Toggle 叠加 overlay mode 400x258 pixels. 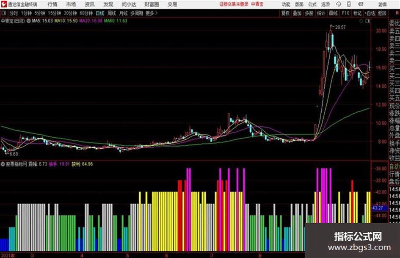297,13
